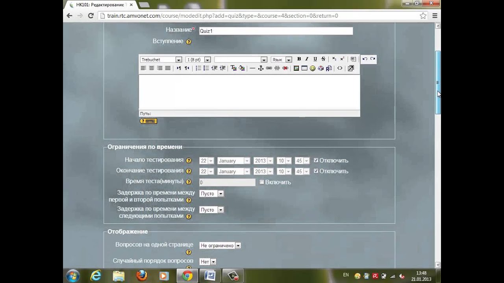The width and height of the screenshot is (504, 283).
Task: Insert a table into the editor
Action: point(304,68)
